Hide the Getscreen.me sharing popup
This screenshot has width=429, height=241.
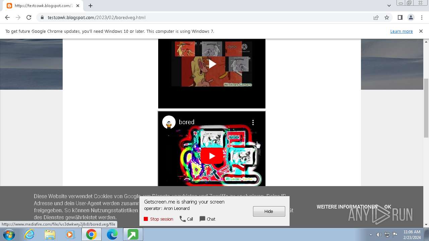tap(269, 211)
